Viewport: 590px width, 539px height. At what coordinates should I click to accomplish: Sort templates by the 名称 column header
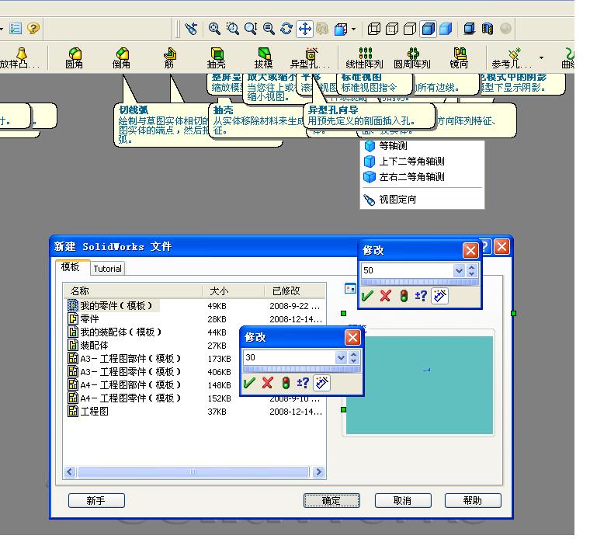pyautogui.click(x=134, y=291)
